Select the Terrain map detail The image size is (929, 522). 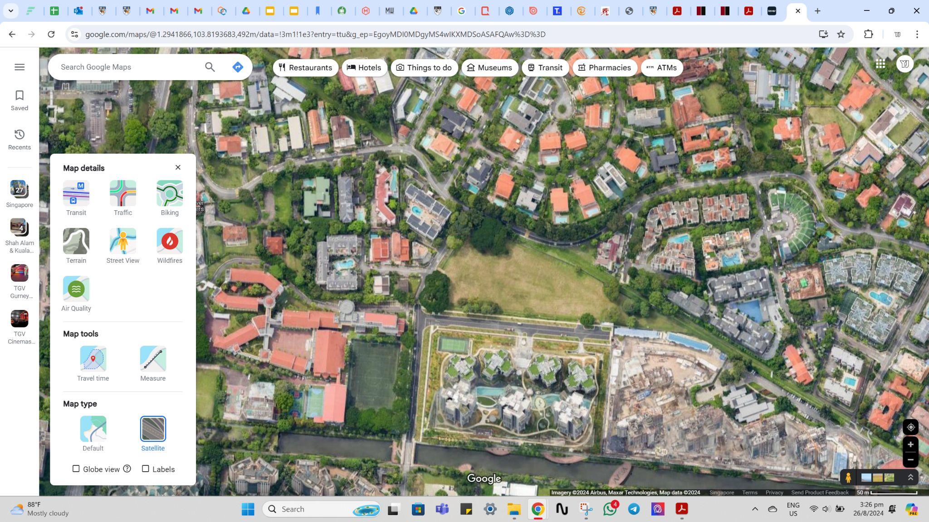click(x=76, y=241)
